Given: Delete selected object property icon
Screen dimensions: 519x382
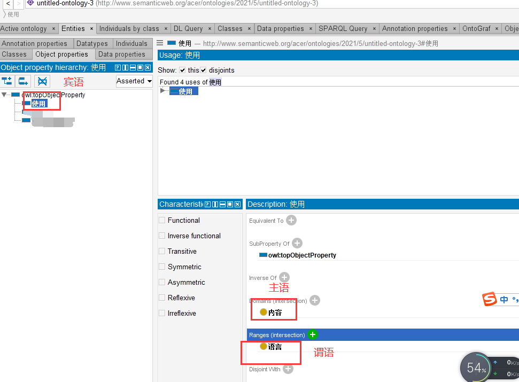Looking at the screenshot, I should coord(42,81).
